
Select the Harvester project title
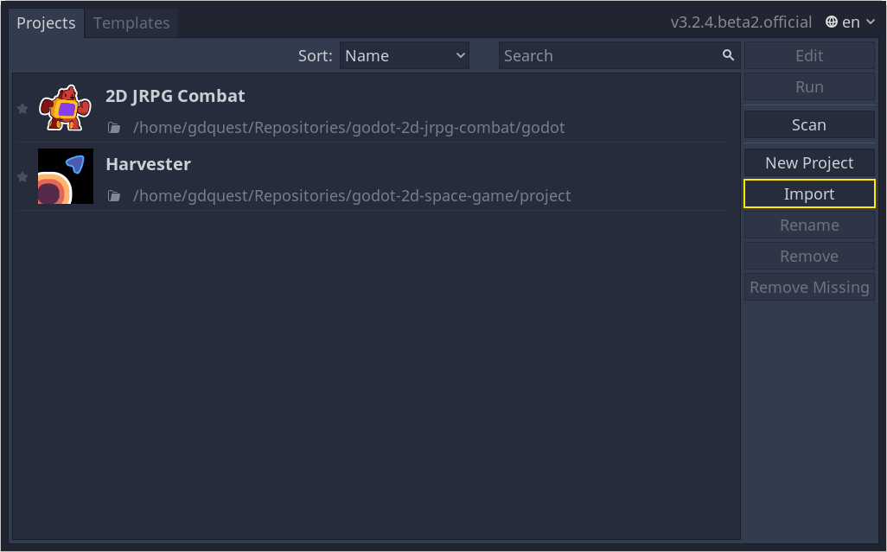pyautogui.click(x=148, y=164)
